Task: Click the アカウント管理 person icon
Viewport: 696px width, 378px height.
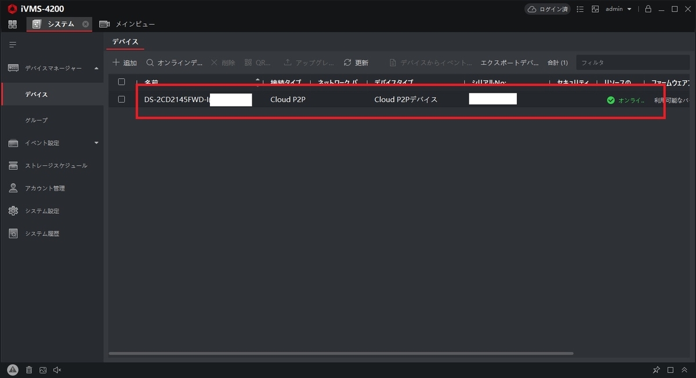Action: click(x=13, y=188)
